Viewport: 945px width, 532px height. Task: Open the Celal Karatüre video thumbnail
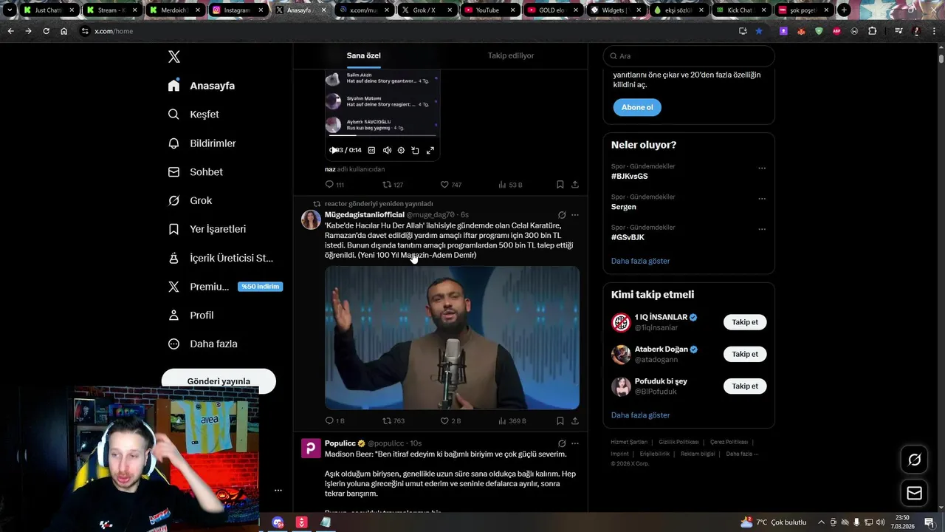tap(452, 338)
